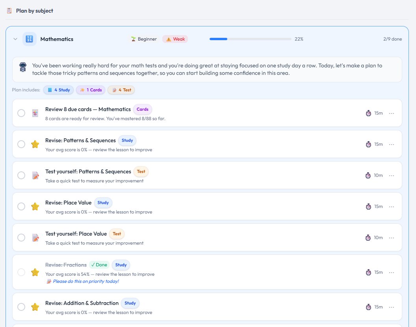Image resolution: width=416 pixels, height=327 pixels.
Task: Open options menu for Test yourself: Place Value
Action: 392,238
